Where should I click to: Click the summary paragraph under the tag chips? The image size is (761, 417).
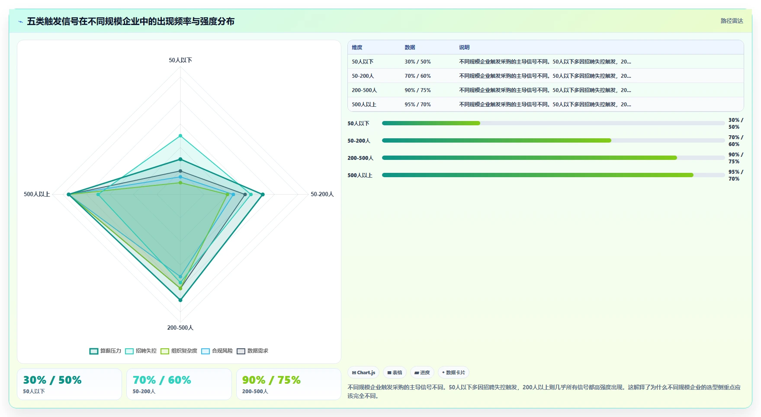pos(544,392)
